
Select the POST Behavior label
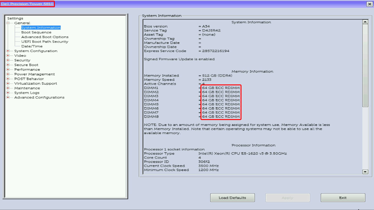pyautogui.click(x=29, y=79)
